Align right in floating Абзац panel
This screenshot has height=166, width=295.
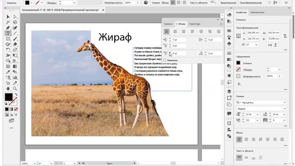[x=183, y=31]
